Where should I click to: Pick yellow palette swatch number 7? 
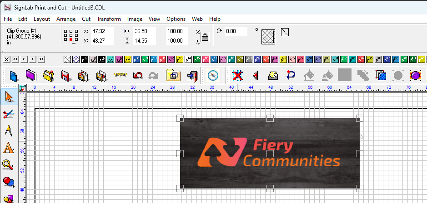[128, 59]
